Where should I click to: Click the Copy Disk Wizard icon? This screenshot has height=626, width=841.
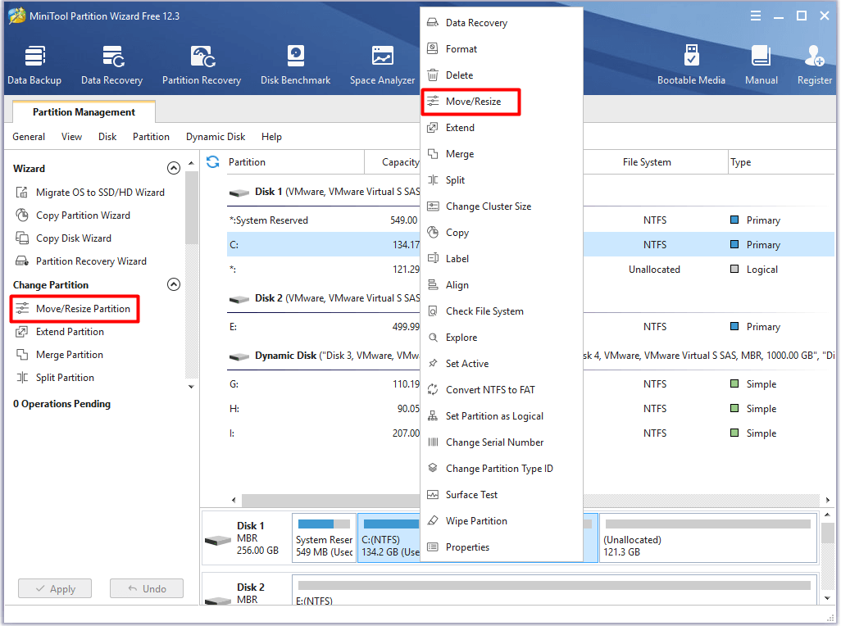22,238
